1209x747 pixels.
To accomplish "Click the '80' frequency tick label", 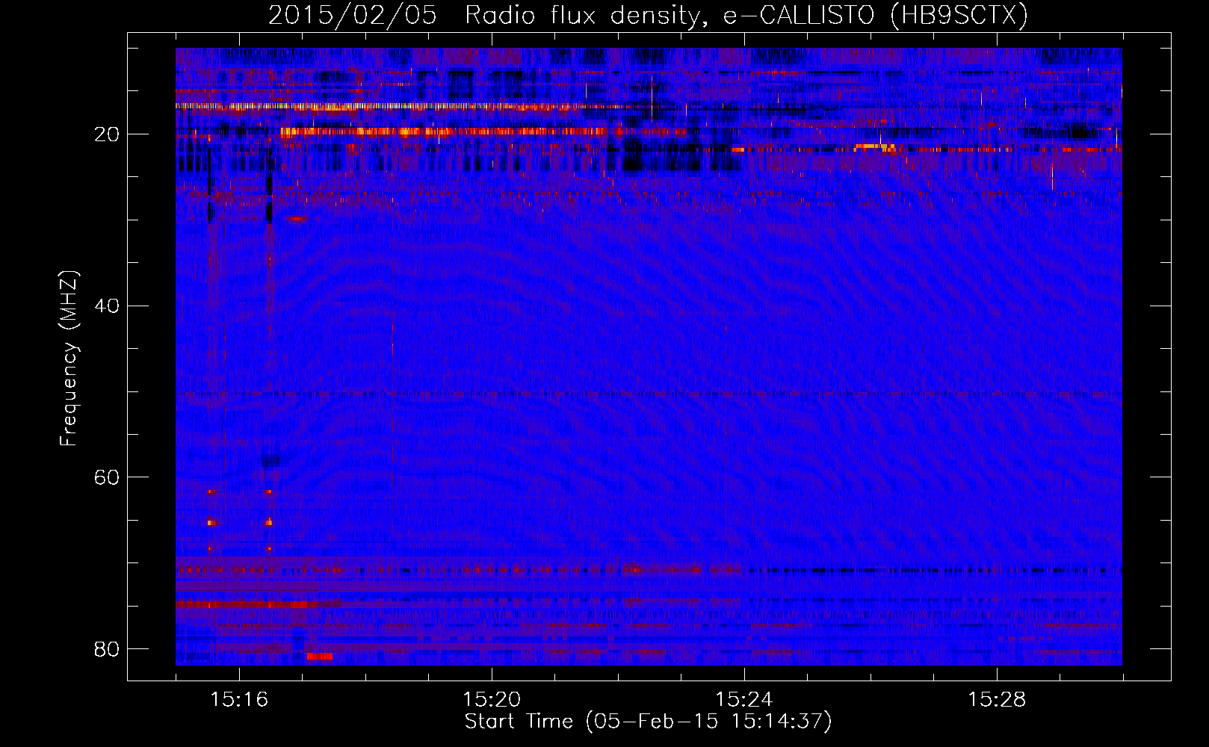I will tap(107, 649).
